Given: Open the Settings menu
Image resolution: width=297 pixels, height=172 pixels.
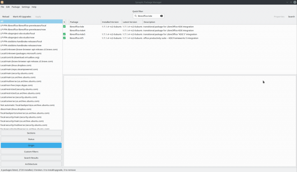Looking at the screenshot, I should coord(26,7).
